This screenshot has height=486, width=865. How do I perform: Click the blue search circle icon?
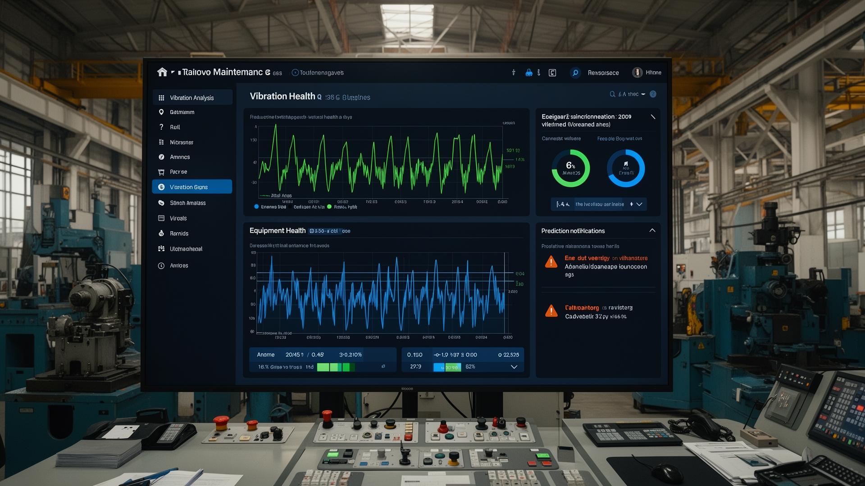[575, 72]
